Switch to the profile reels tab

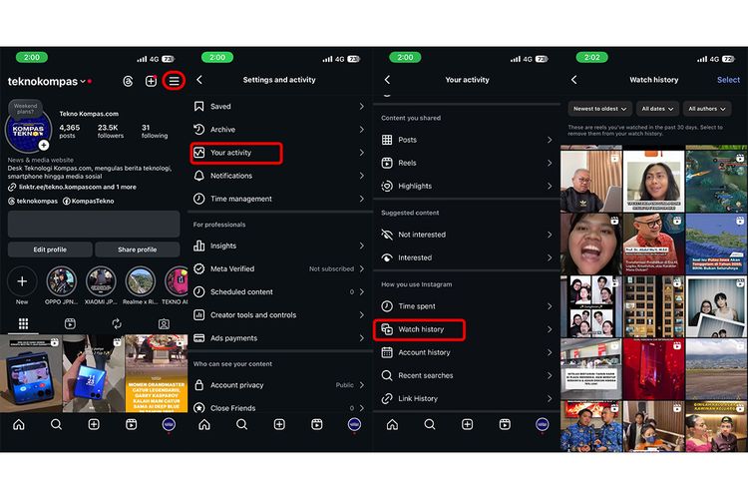70,323
